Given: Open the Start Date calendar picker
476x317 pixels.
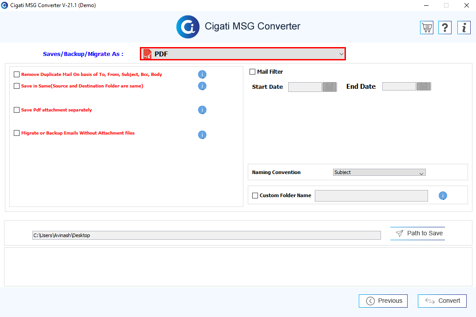Looking at the screenshot, I should [x=329, y=87].
